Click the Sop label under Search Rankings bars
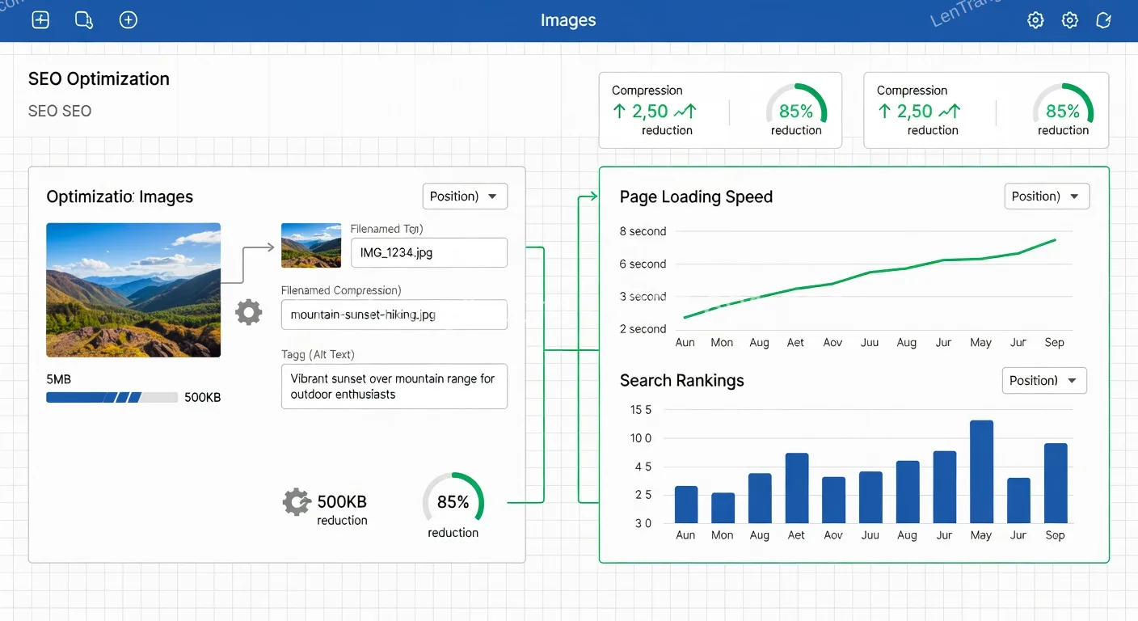This screenshot has height=621, width=1138. pyautogui.click(x=1055, y=535)
